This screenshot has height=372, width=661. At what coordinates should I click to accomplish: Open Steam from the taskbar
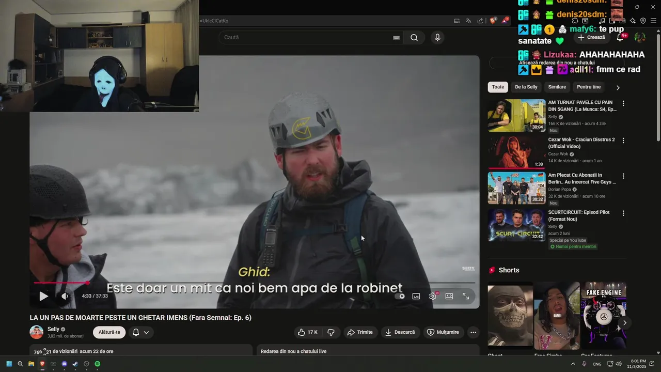pyautogui.click(x=75, y=364)
